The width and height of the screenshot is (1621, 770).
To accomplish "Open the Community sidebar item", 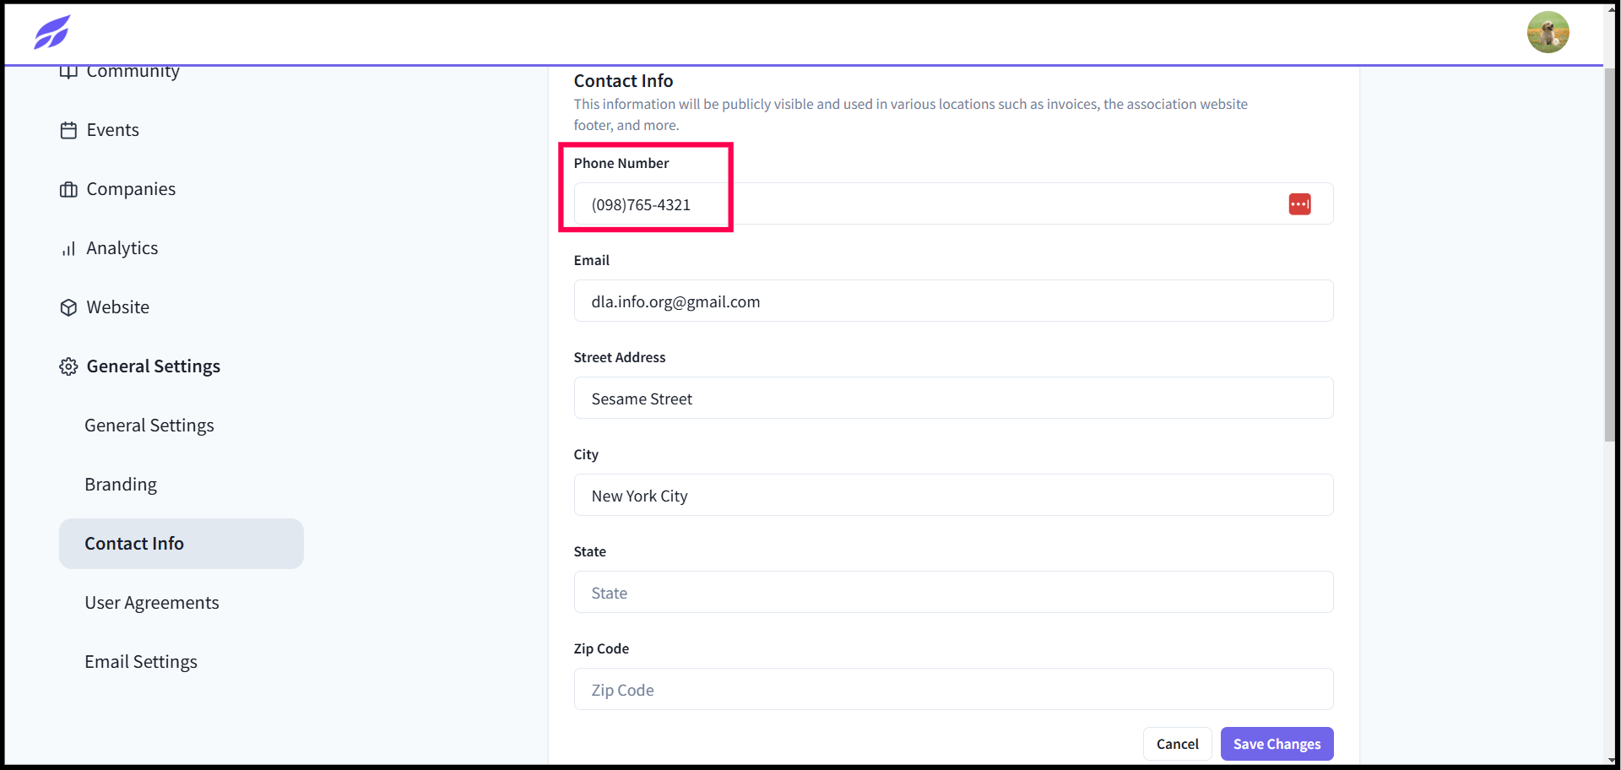I will 133,72.
